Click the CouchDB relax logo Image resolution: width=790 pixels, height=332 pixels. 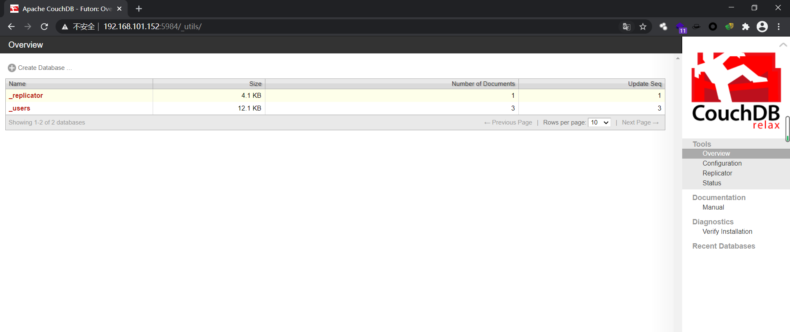click(736, 91)
